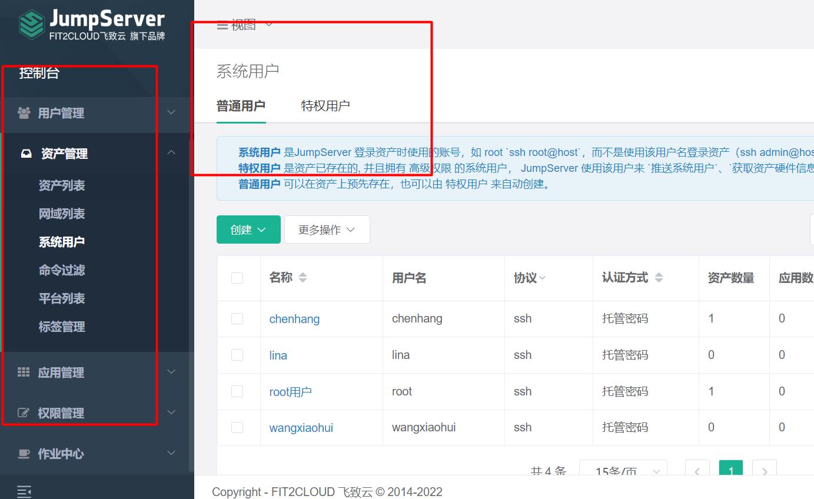Click the 托管密码 cell in lina row
Viewport: 814px width, 499px height.
click(625, 355)
